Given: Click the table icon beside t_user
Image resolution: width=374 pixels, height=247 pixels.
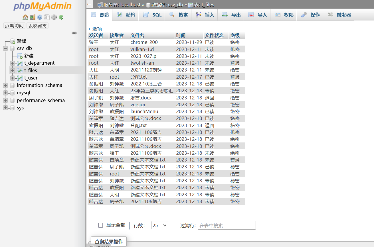Looking at the screenshot, I should [x=20, y=78].
